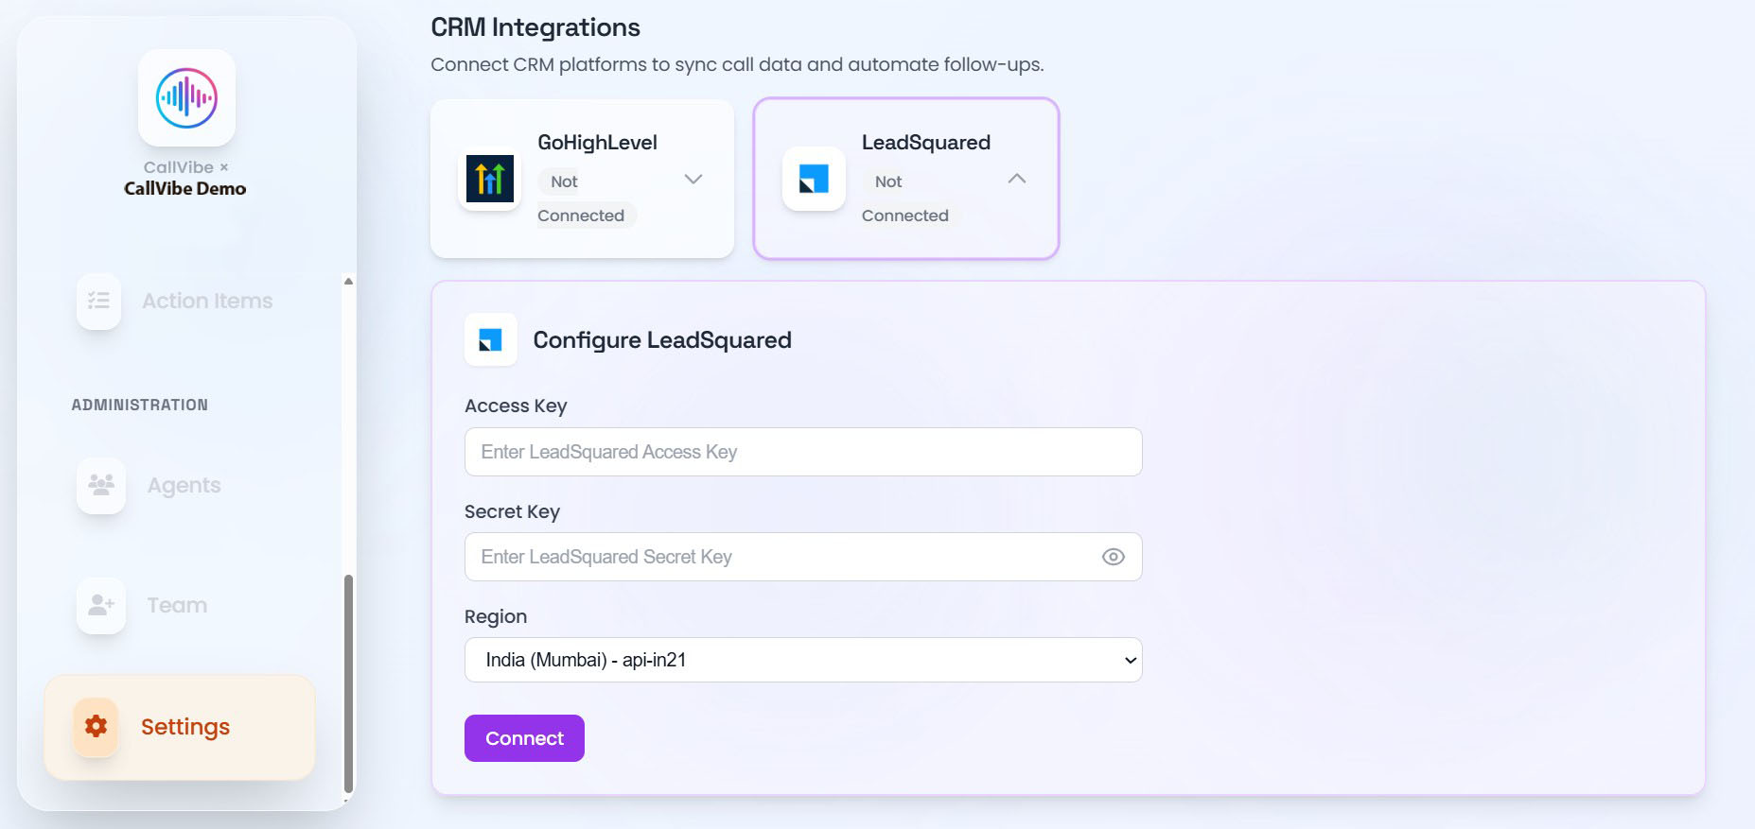The width and height of the screenshot is (1755, 829).
Task: Click the sidebar scrollbar thumb
Action: pos(348,683)
